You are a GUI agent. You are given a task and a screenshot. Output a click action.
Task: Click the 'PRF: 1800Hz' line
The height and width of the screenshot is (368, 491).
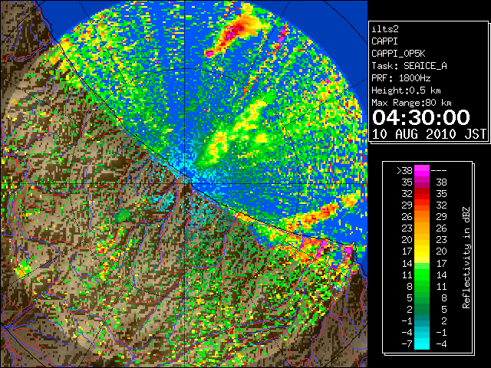(x=400, y=78)
